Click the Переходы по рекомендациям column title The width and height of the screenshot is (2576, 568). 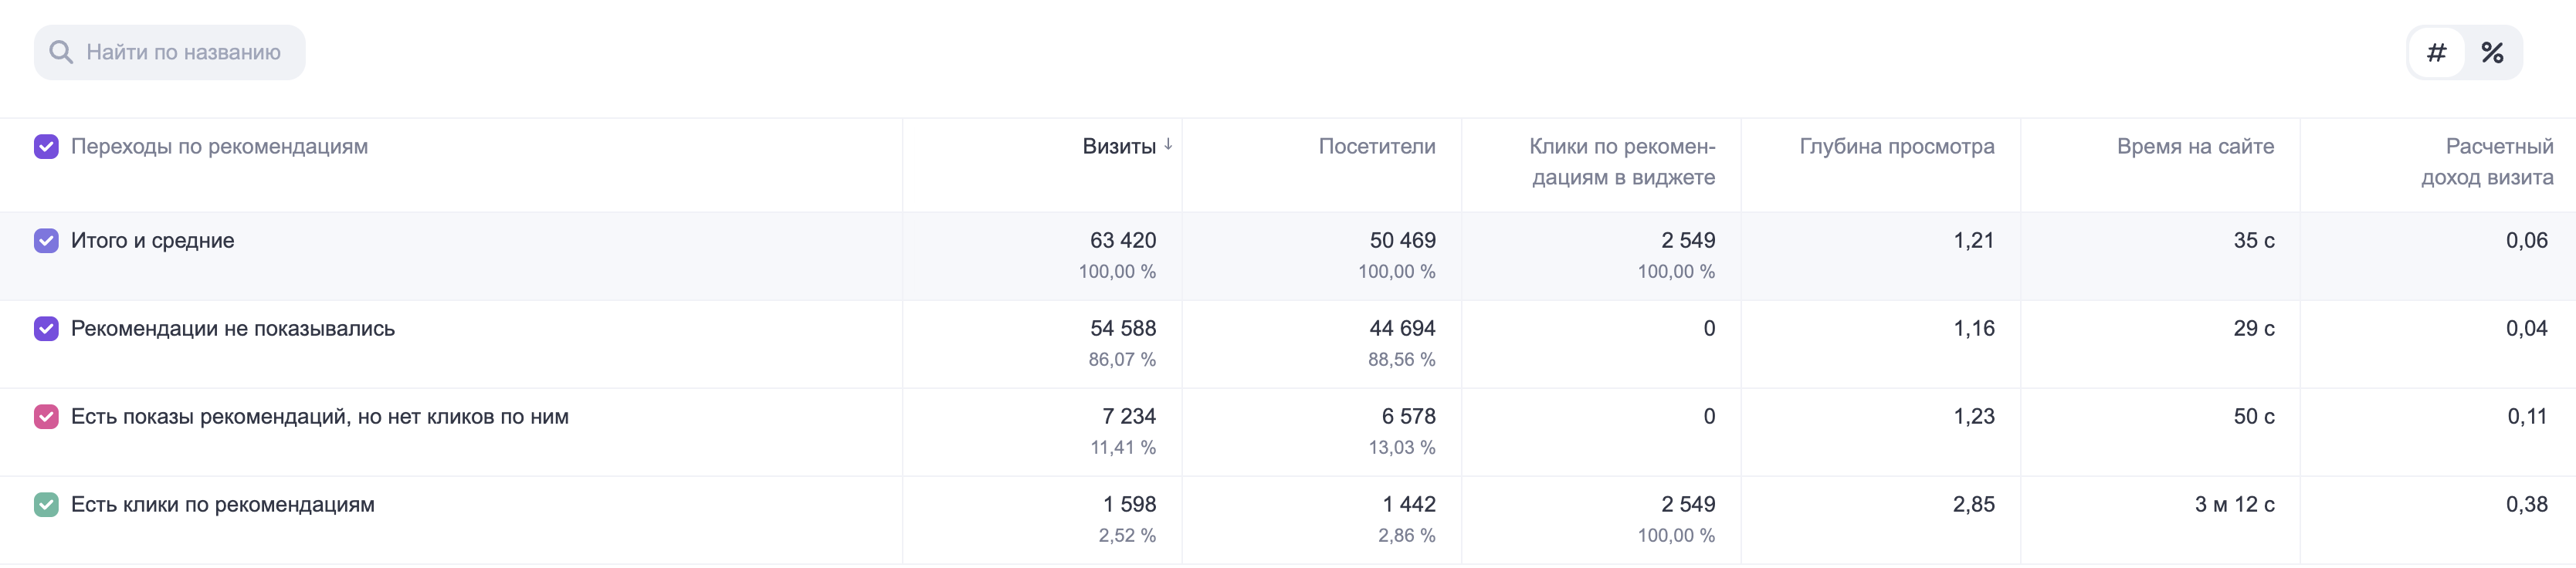click(219, 147)
